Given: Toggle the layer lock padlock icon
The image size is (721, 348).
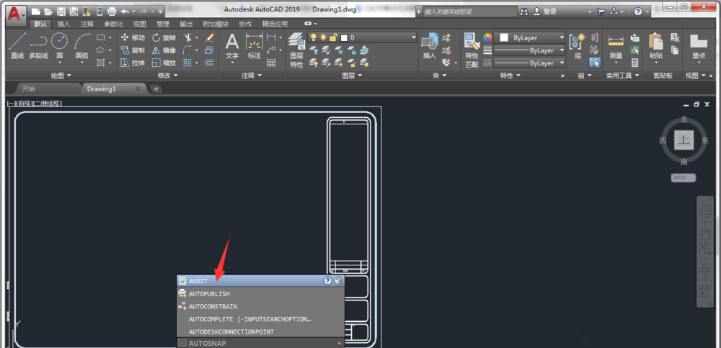Looking at the screenshot, I should [334, 37].
